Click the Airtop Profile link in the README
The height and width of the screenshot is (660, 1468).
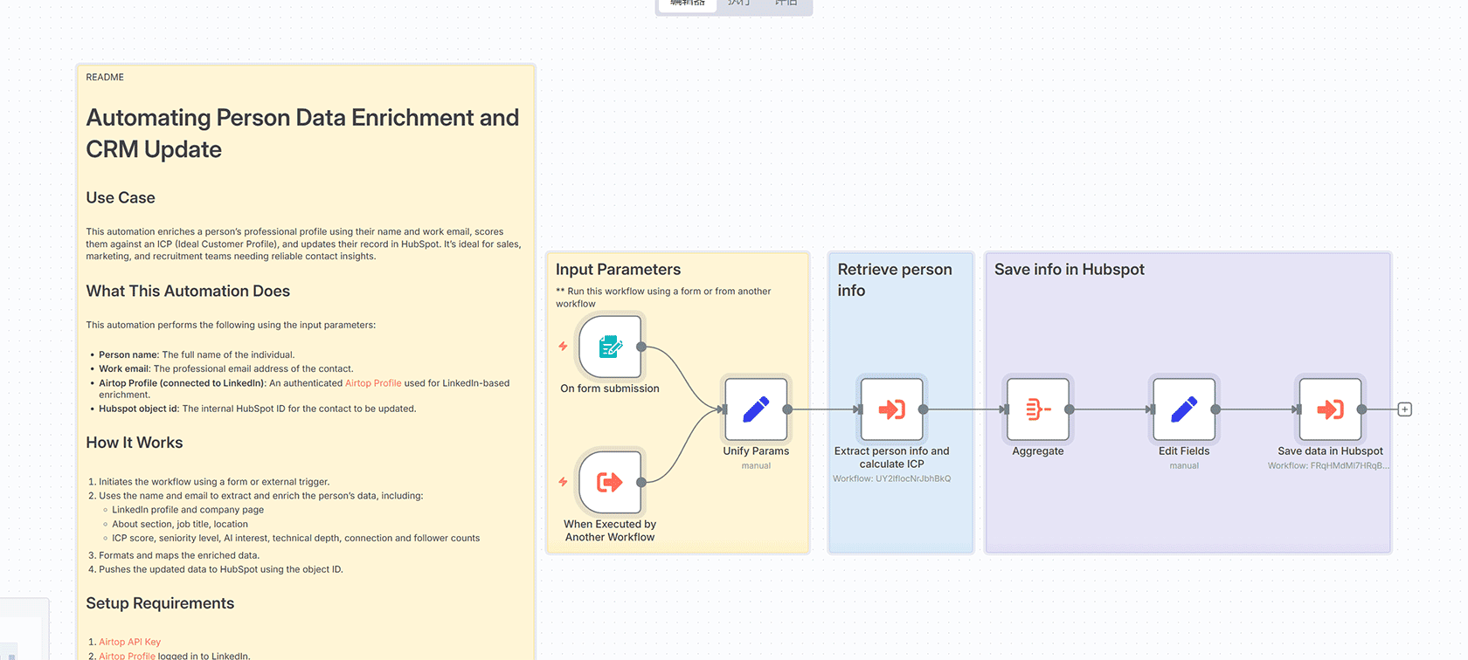(x=373, y=382)
